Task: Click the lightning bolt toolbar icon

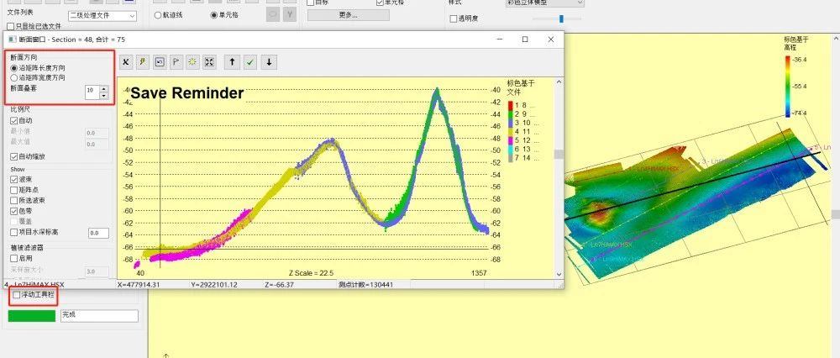Action: pyautogui.click(x=143, y=62)
